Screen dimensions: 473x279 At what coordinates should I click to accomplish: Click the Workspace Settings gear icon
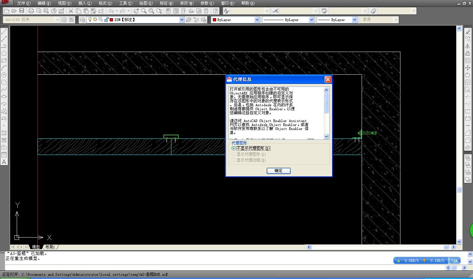click(64, 20)
